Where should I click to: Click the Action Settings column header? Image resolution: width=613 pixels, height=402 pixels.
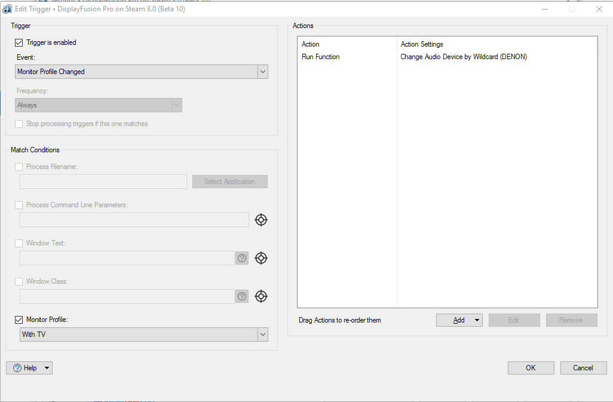[422, 44]
